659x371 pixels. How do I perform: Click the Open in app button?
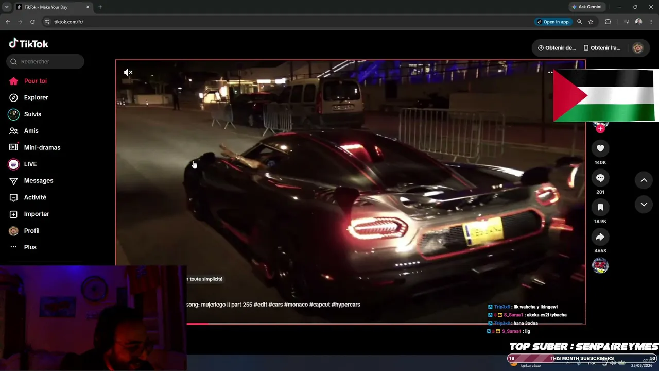pyautogui.click(x=553, y=22)
